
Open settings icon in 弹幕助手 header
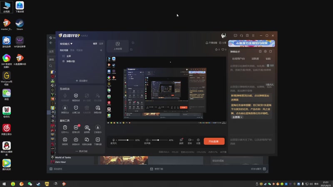pyautogui.click(x=265, y=52)
